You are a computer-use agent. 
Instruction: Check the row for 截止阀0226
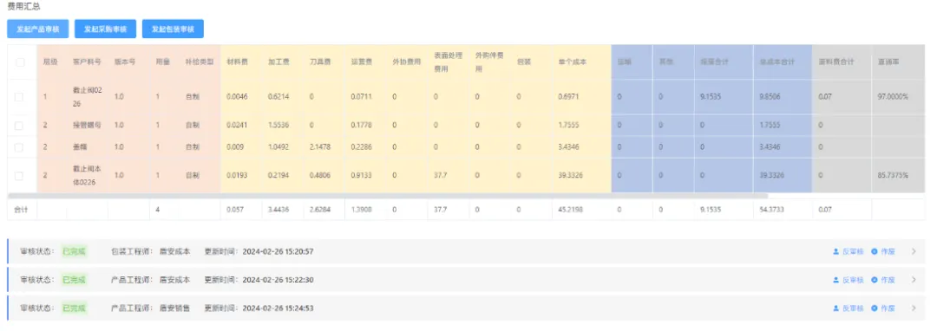[19, 97]
